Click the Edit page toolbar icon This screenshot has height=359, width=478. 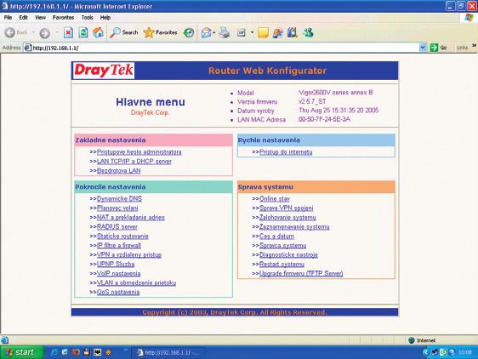tap(242, 32)
